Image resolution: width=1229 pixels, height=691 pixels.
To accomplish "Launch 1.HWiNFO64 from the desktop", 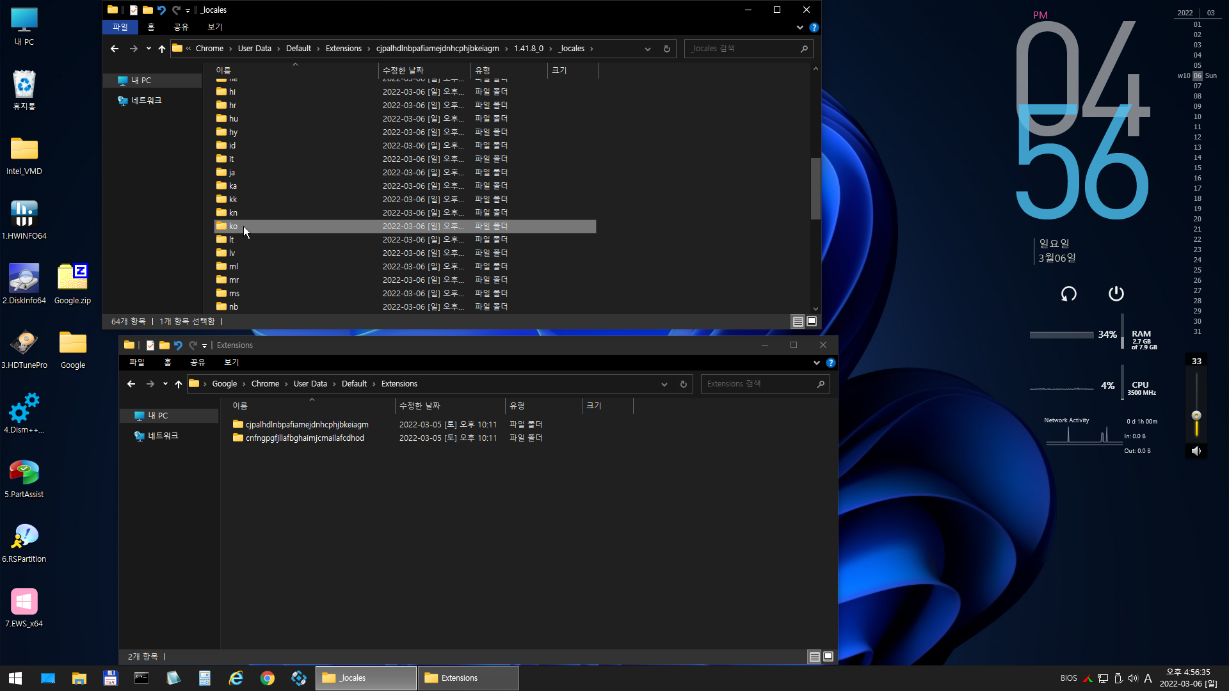I will tap(24, 220).
